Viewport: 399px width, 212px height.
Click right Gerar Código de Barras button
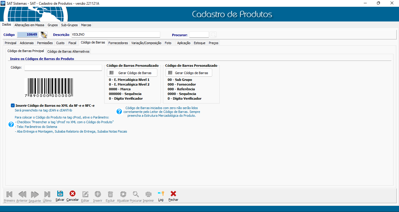coord(188,73)
